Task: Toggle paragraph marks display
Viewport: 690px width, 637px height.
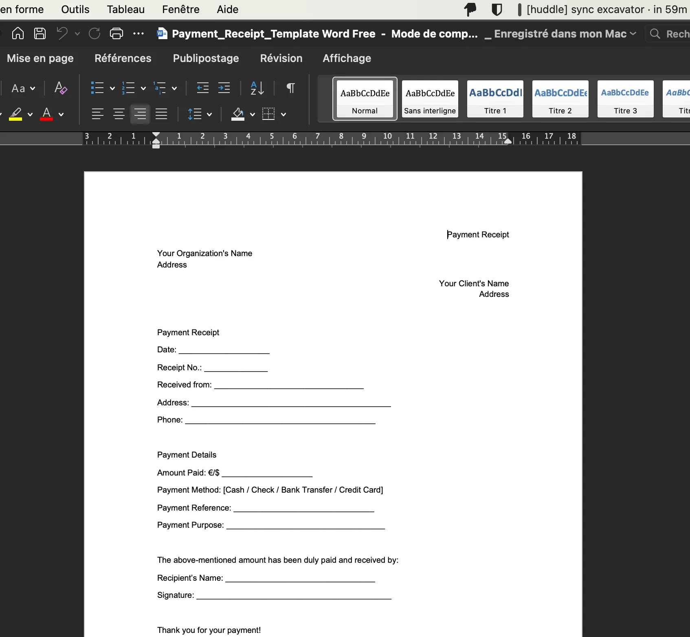Action: click(290, 88)
